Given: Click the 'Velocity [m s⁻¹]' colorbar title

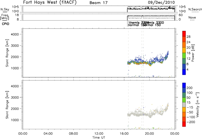Looking at the screenshot, I should point(197,105).
